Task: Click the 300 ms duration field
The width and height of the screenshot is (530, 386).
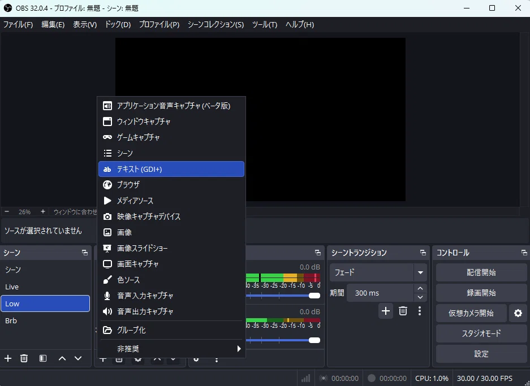Action: (380, 293)
